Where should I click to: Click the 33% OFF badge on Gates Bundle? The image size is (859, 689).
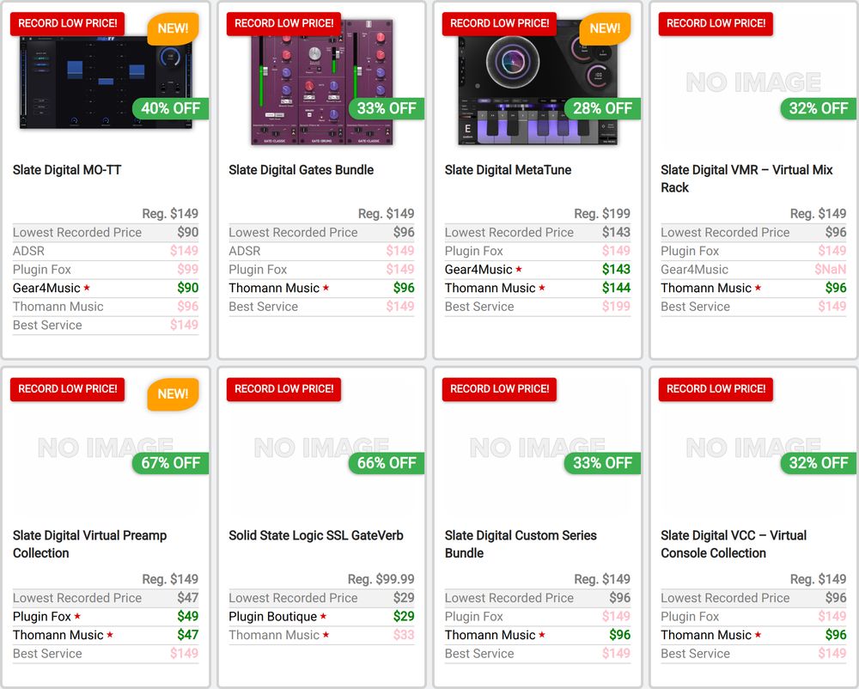pyautogui.click(x=387, y=108)
